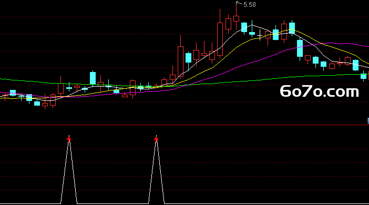Click the 6o7o.com watermark text

[320, 91]
